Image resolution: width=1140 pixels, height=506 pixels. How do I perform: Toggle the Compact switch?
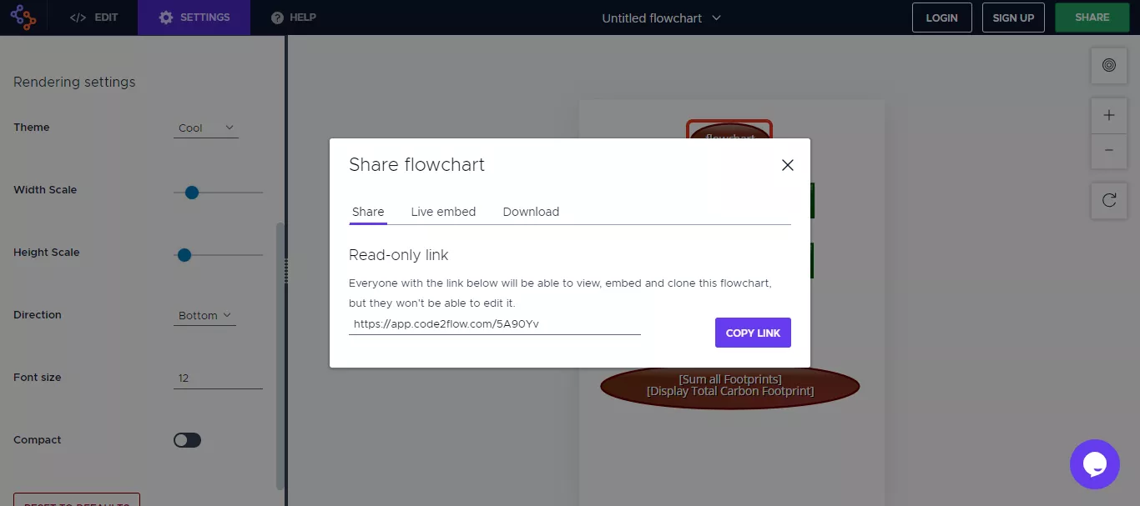coord(187,440)
